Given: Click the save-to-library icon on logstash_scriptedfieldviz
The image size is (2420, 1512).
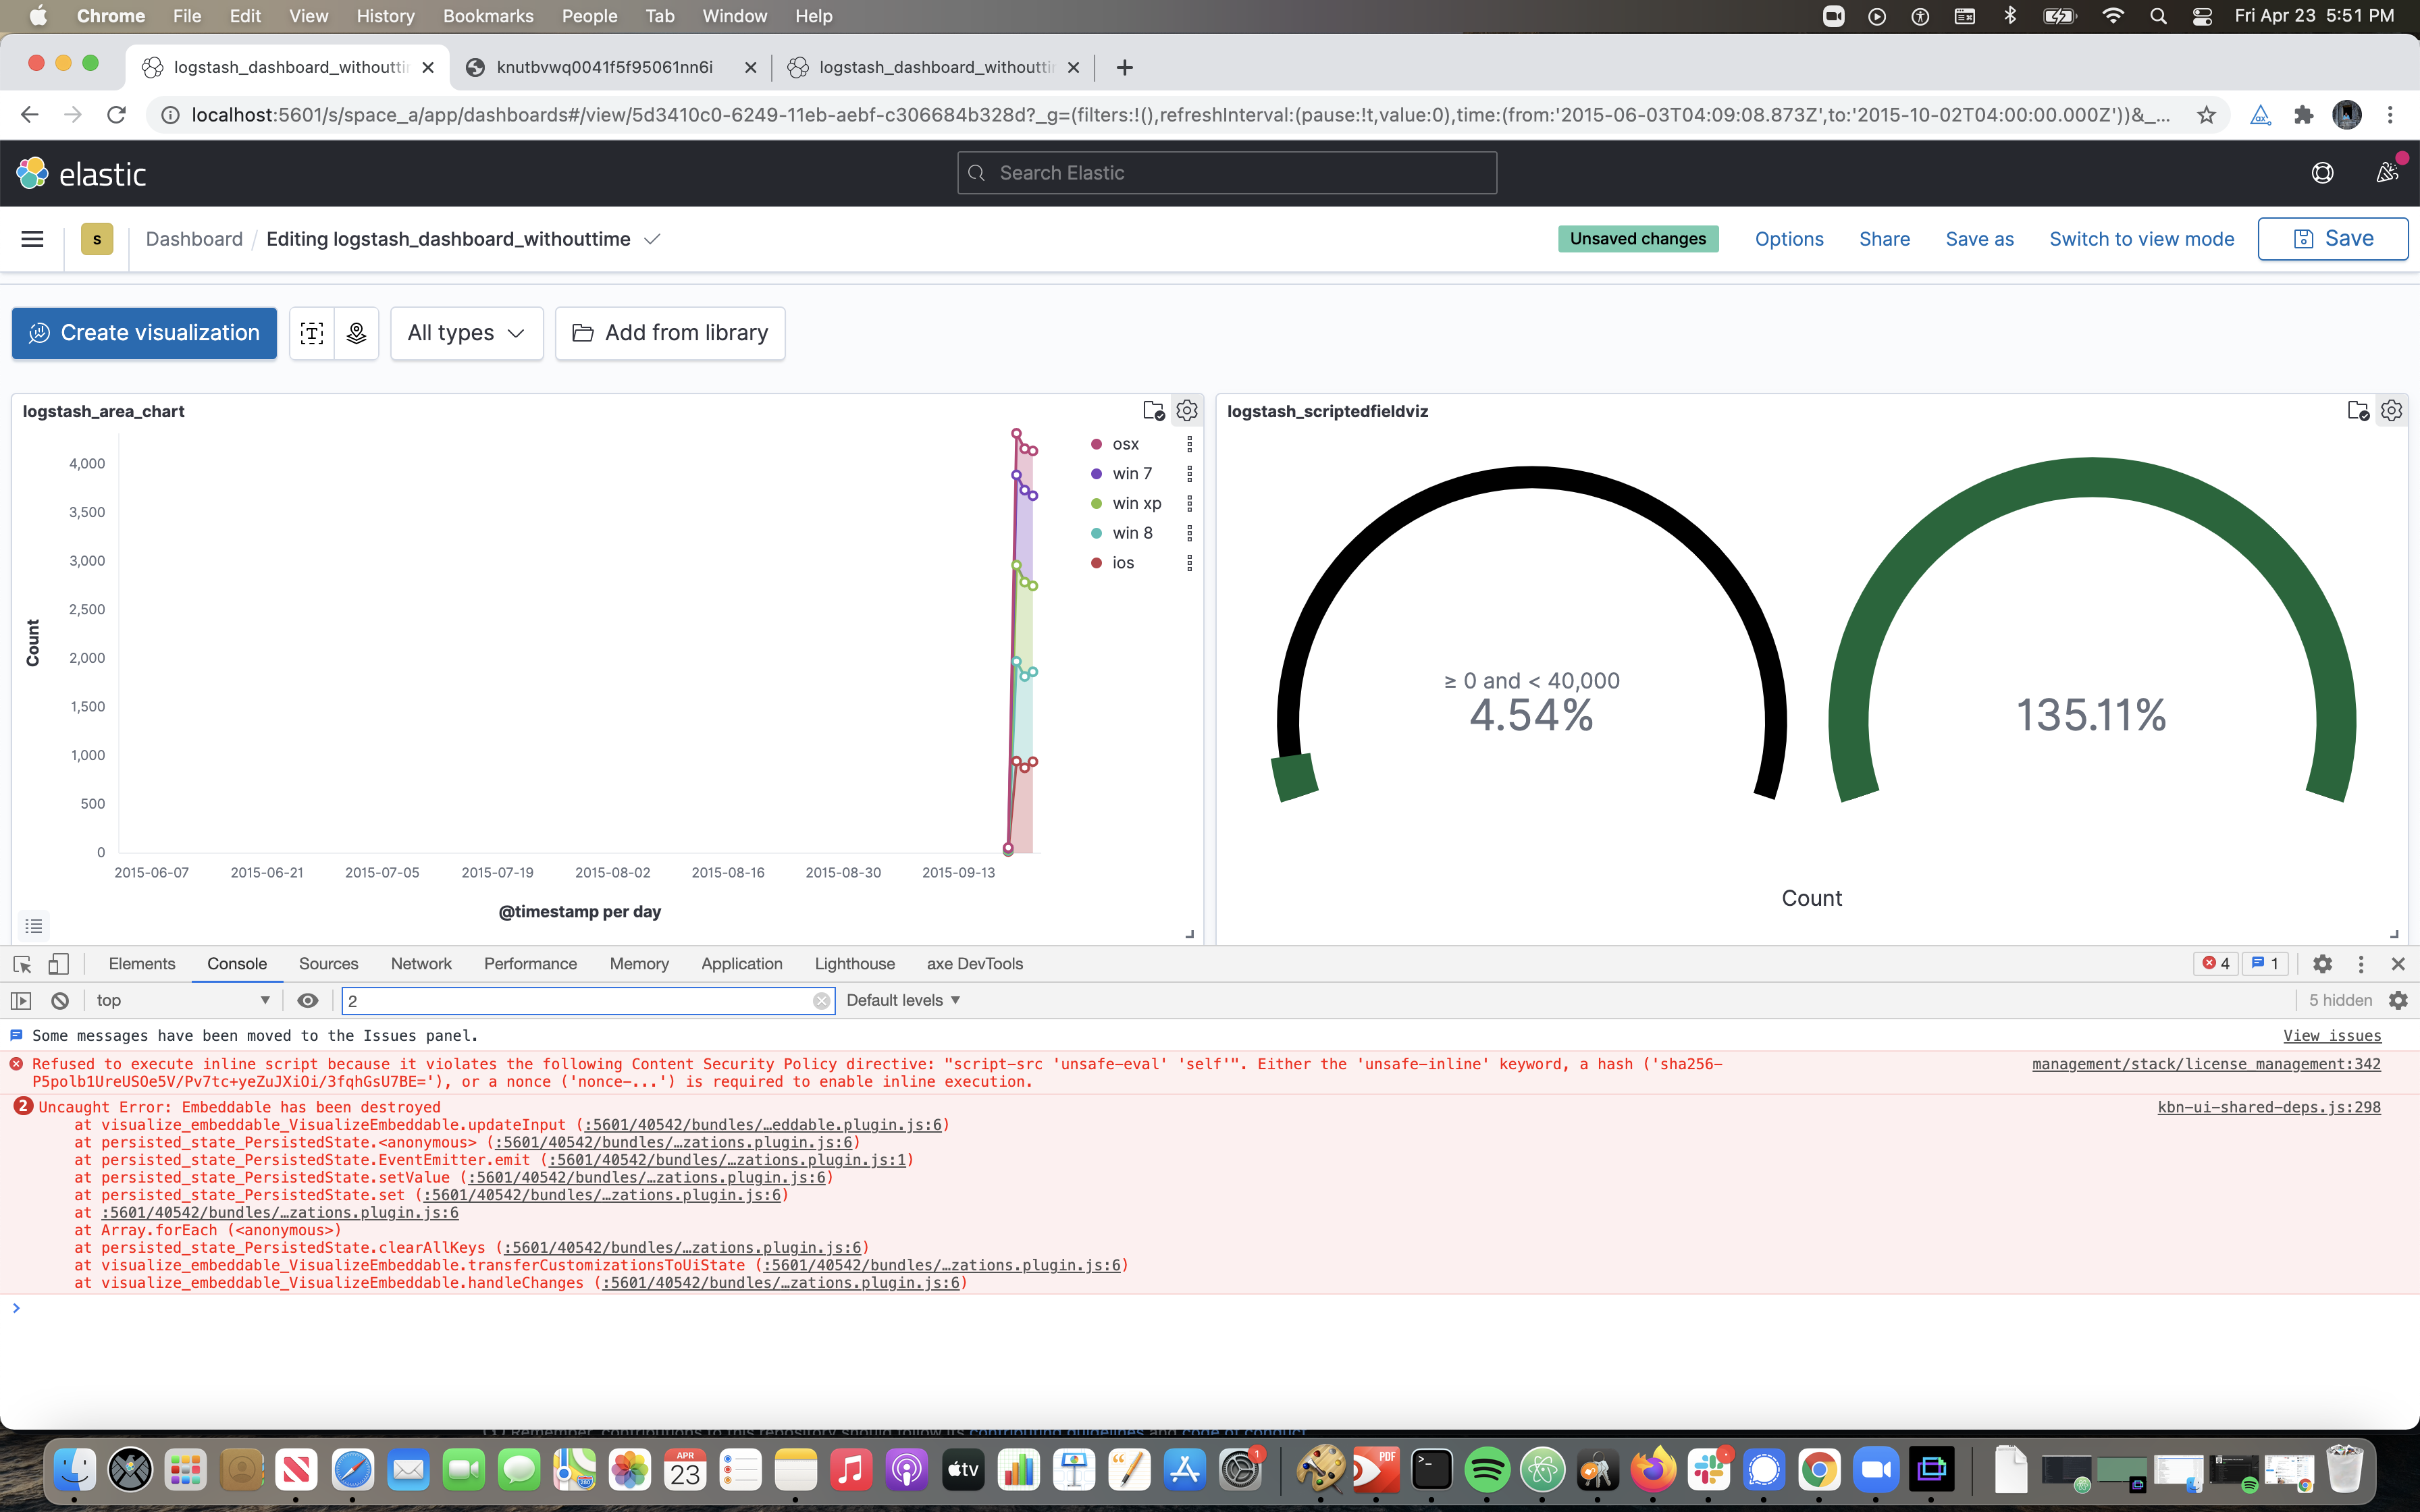Looking at the screenshot, I should [x=2357, y=410].
